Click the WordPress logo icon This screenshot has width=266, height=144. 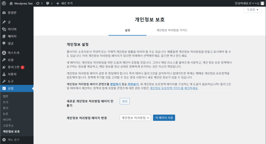coord(4,3)
